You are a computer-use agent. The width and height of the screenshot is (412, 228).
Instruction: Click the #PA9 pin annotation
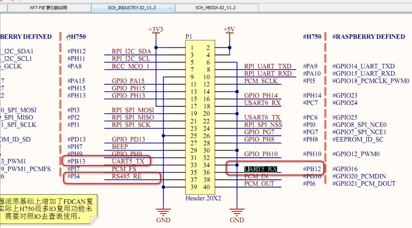tap(310, 66)
